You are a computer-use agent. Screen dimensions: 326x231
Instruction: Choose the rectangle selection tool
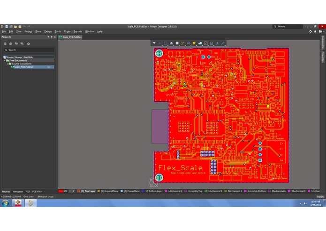tap(166, 43)
